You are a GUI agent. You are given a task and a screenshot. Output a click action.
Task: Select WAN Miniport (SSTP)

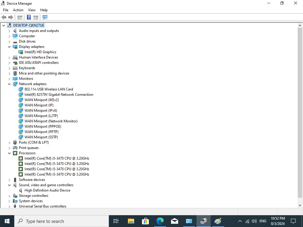pyautogui.click(x=41, y=137)
